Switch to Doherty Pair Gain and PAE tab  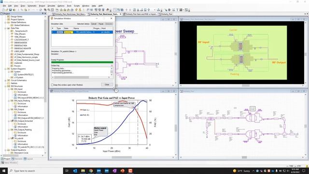pyautogui.click(x=140, y=14)
